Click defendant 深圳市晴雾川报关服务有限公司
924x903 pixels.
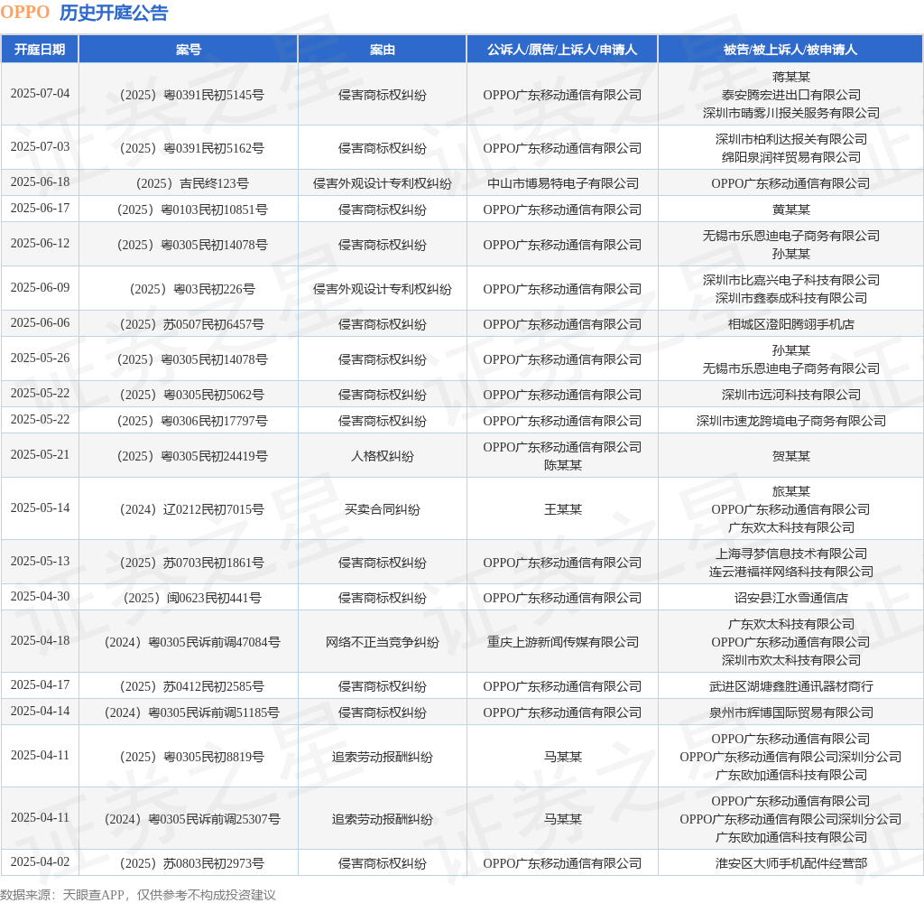pyautogui.click(x=790, y=113)
